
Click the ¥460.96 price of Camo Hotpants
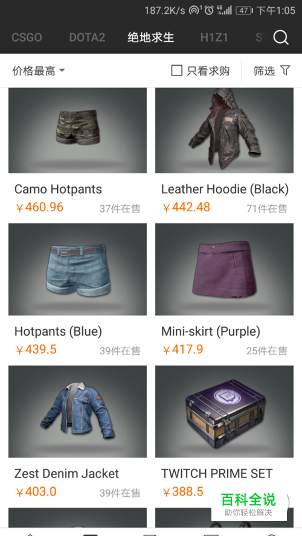point(40,207)
